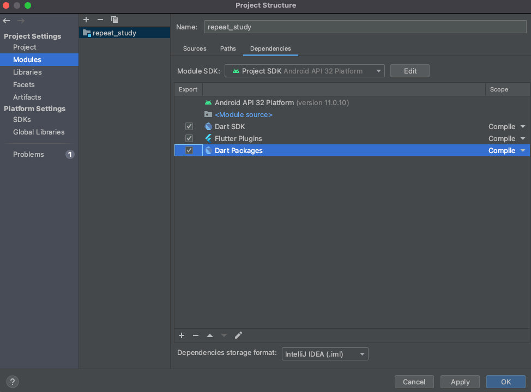531x392 pixels.
Task: Move Dart Packages up with the arrow icon
Action: 209,335
